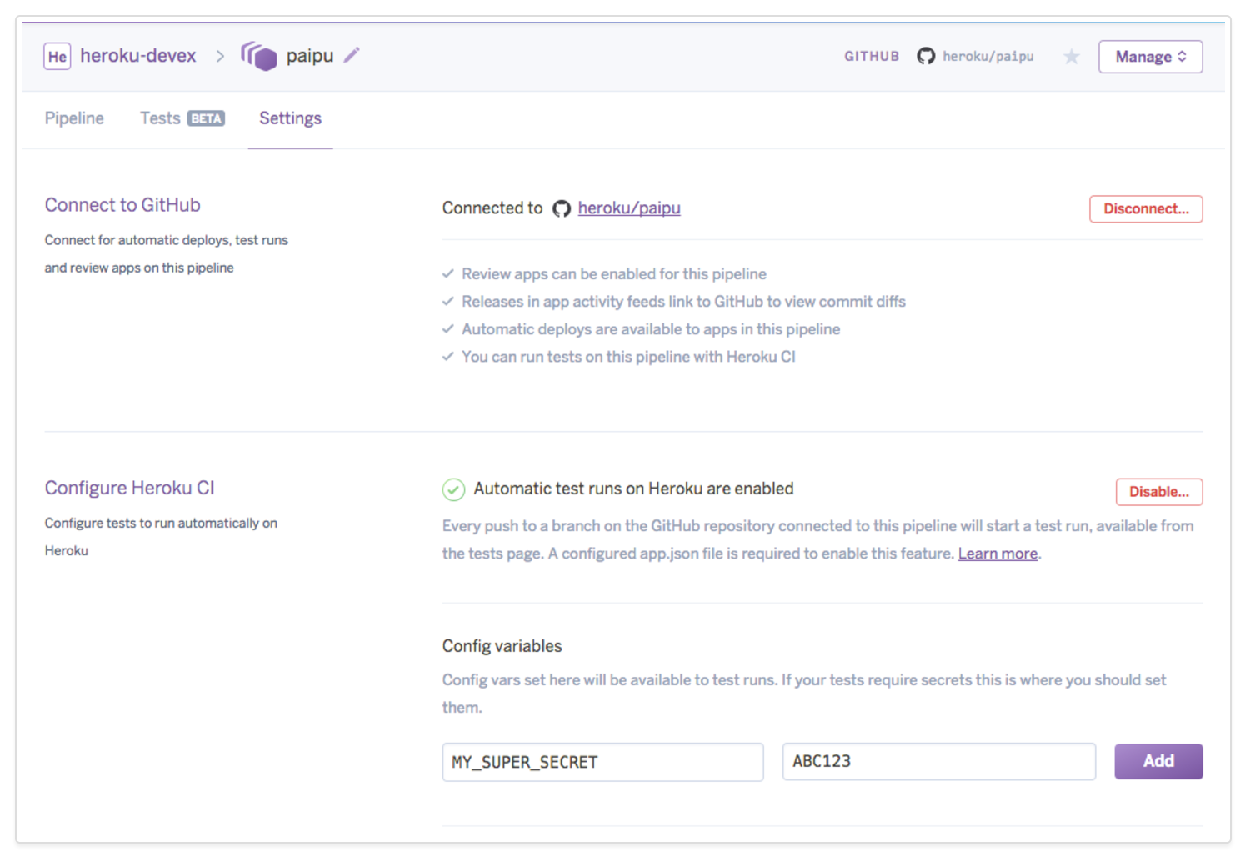The height and width of the screenshot is (862, 1245).
Task: Open the heroku-devex team breadcrumb
Action: (x=138, y=56)
